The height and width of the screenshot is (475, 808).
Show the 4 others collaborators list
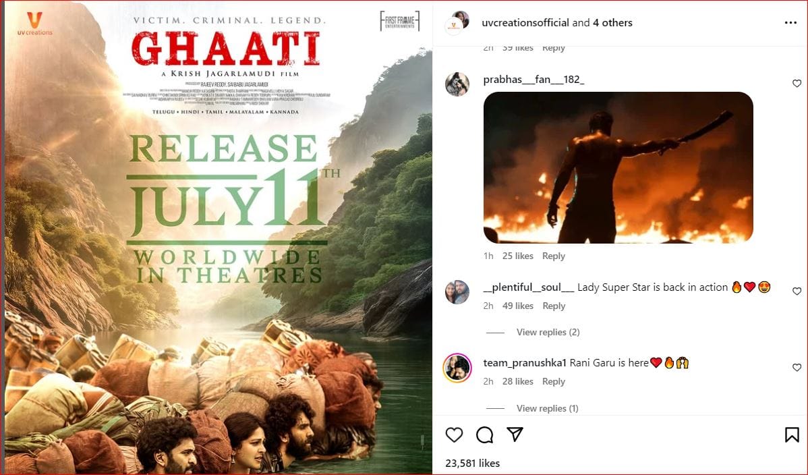click(x=612, y=23)
